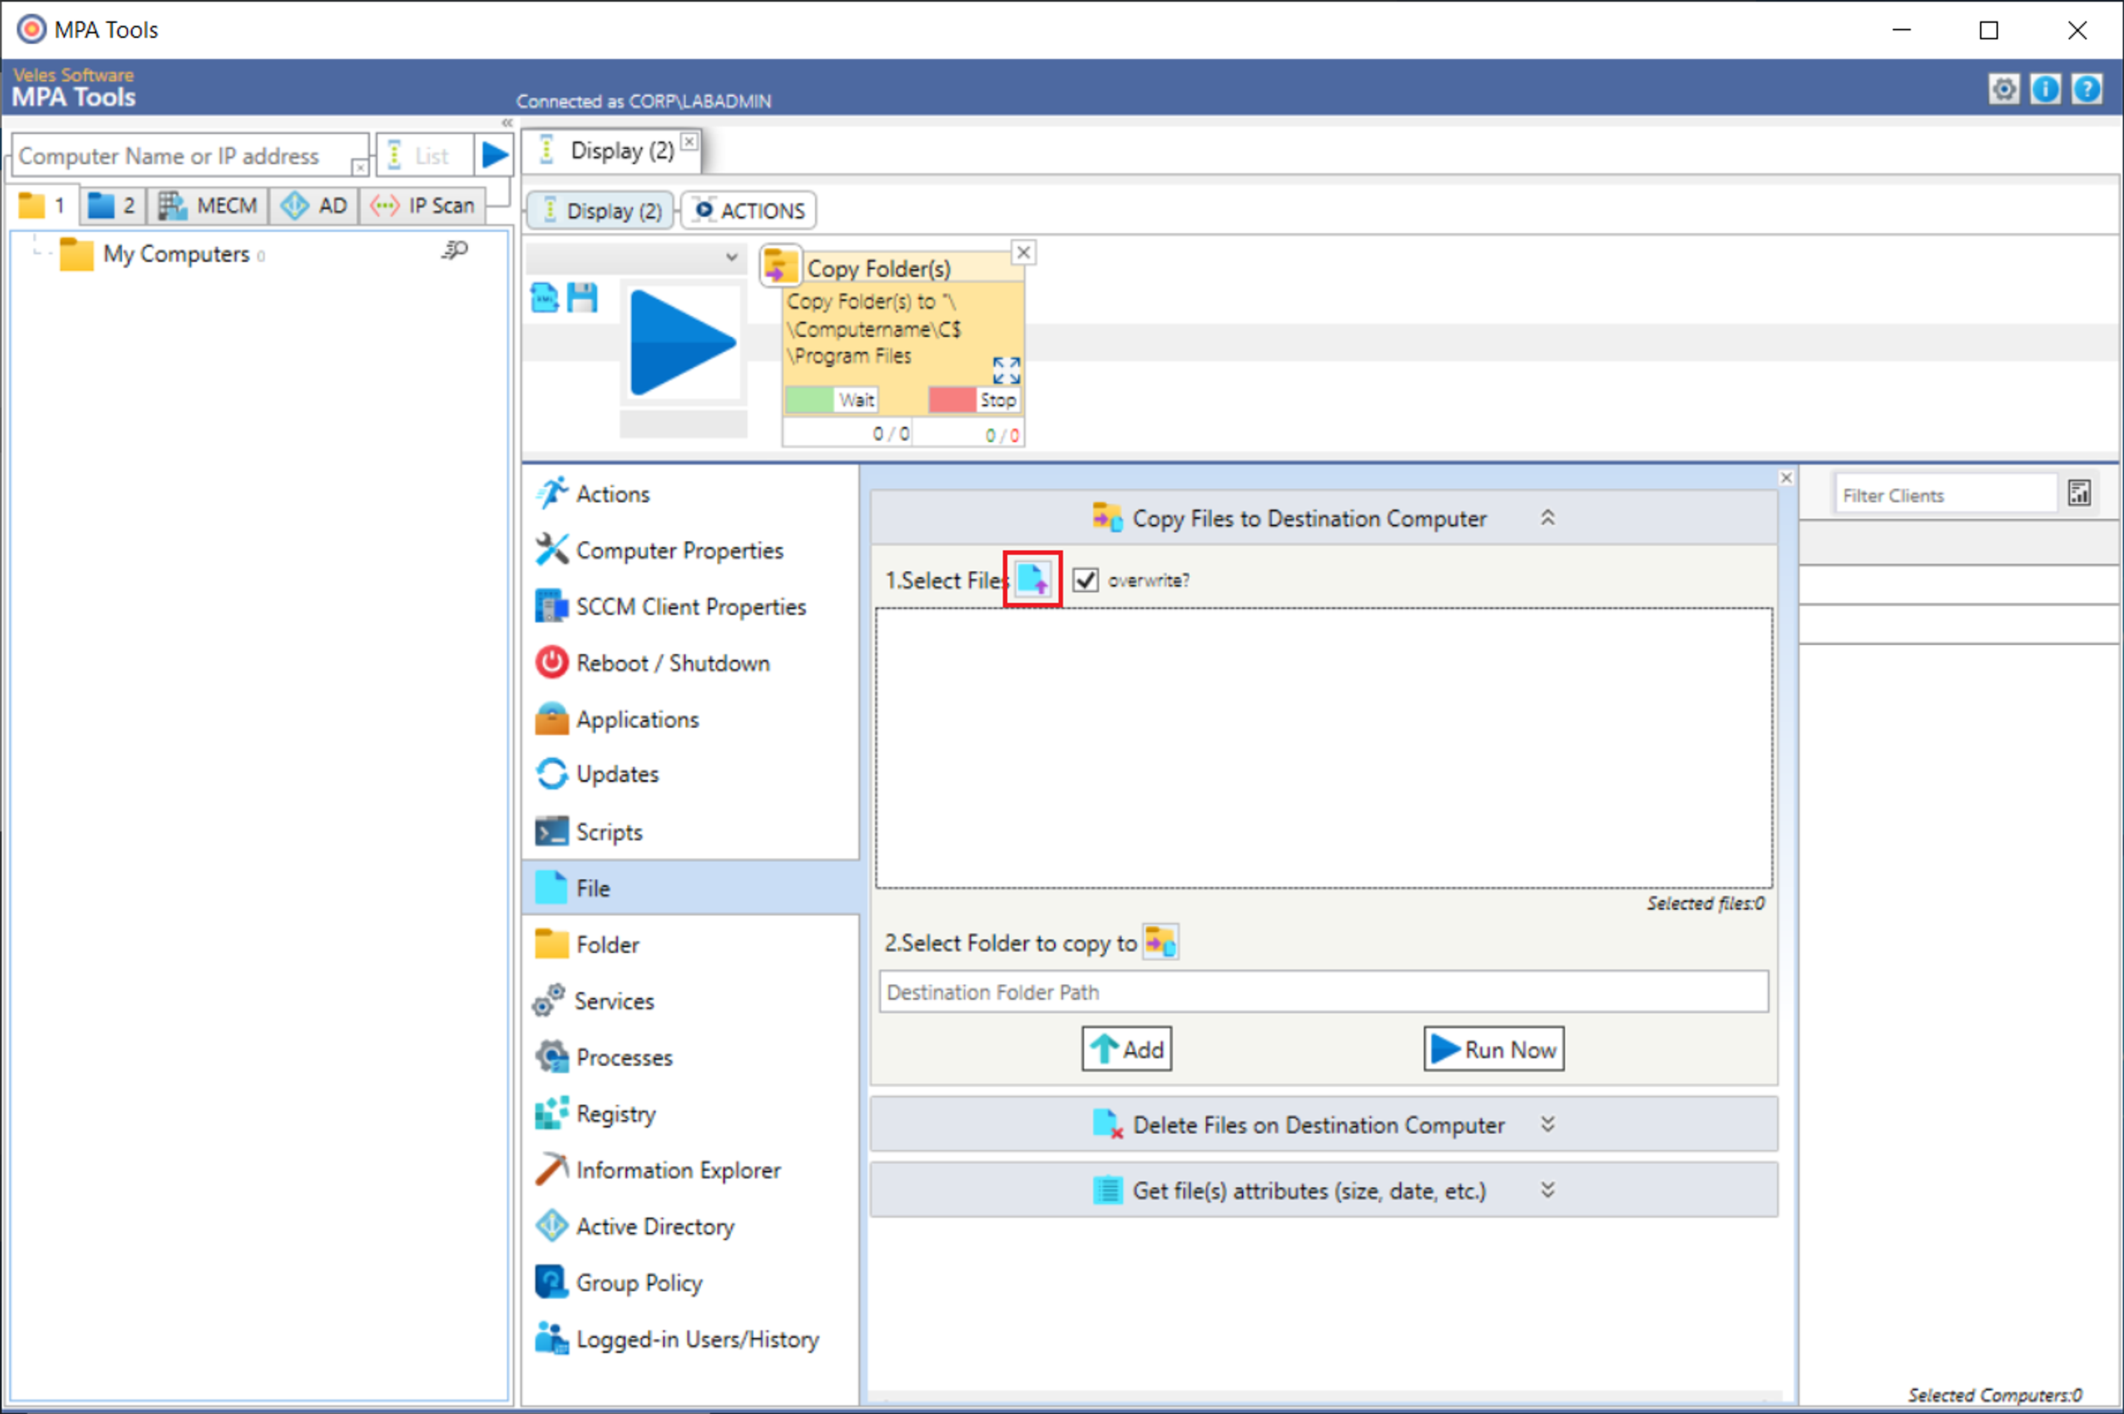The width and height of the screenshot is (2124, 1414).
Task: Expand Get file(s) attributes section
Action: [x=1547, y=1191]
